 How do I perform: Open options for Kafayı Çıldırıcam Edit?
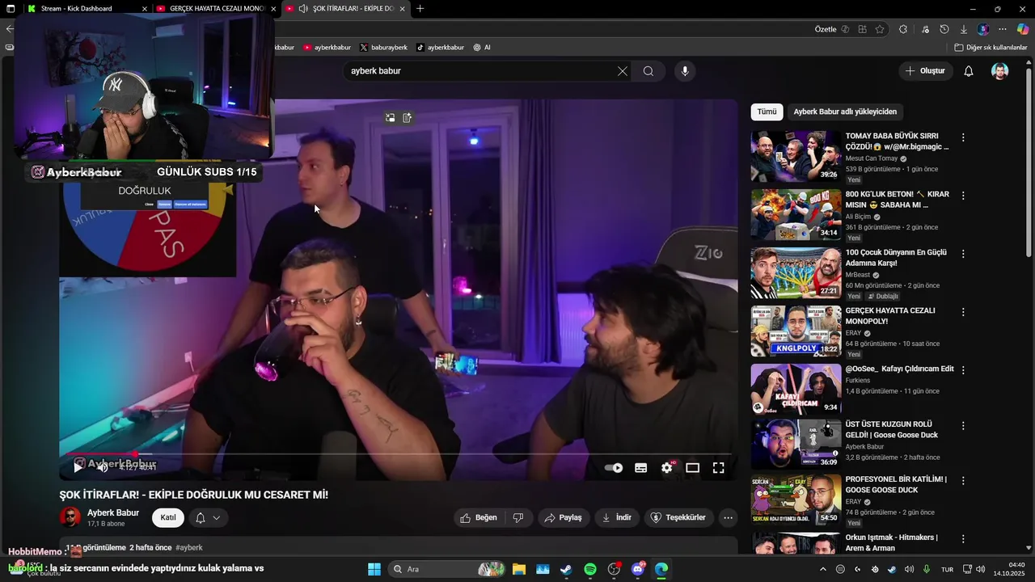point(963,370)
